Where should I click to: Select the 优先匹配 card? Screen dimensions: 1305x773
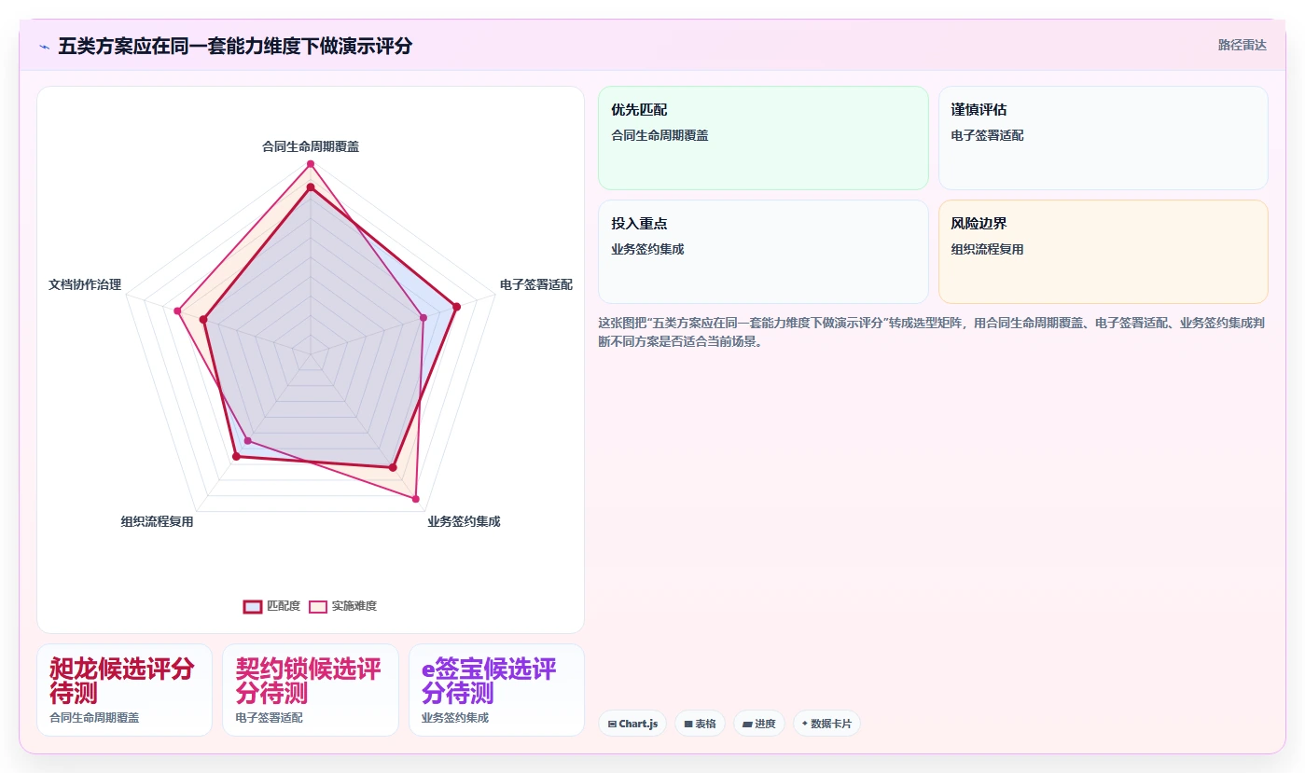click(763, 138)
